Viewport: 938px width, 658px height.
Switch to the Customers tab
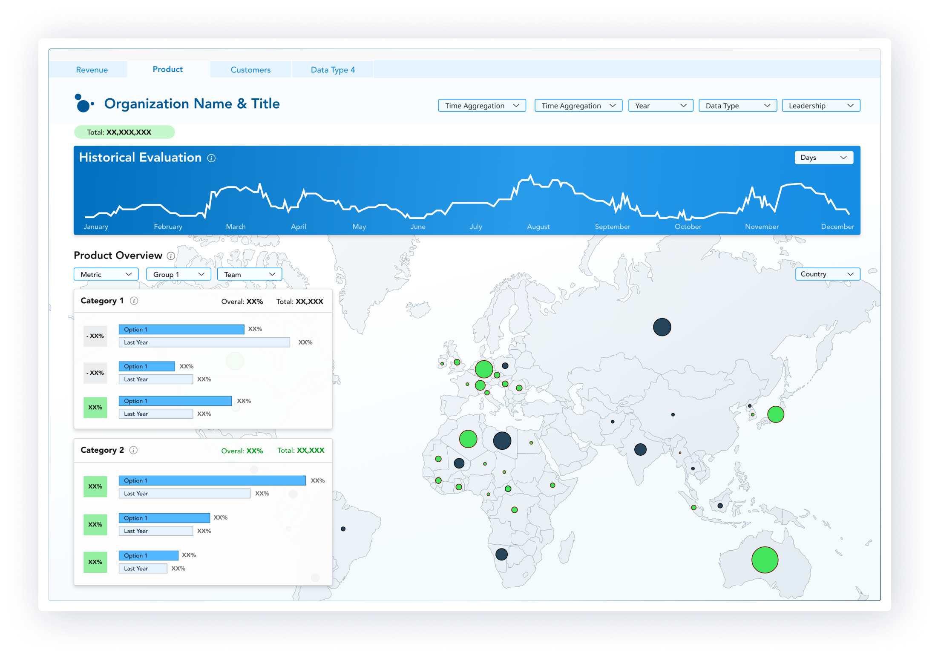tap(250, 70)
